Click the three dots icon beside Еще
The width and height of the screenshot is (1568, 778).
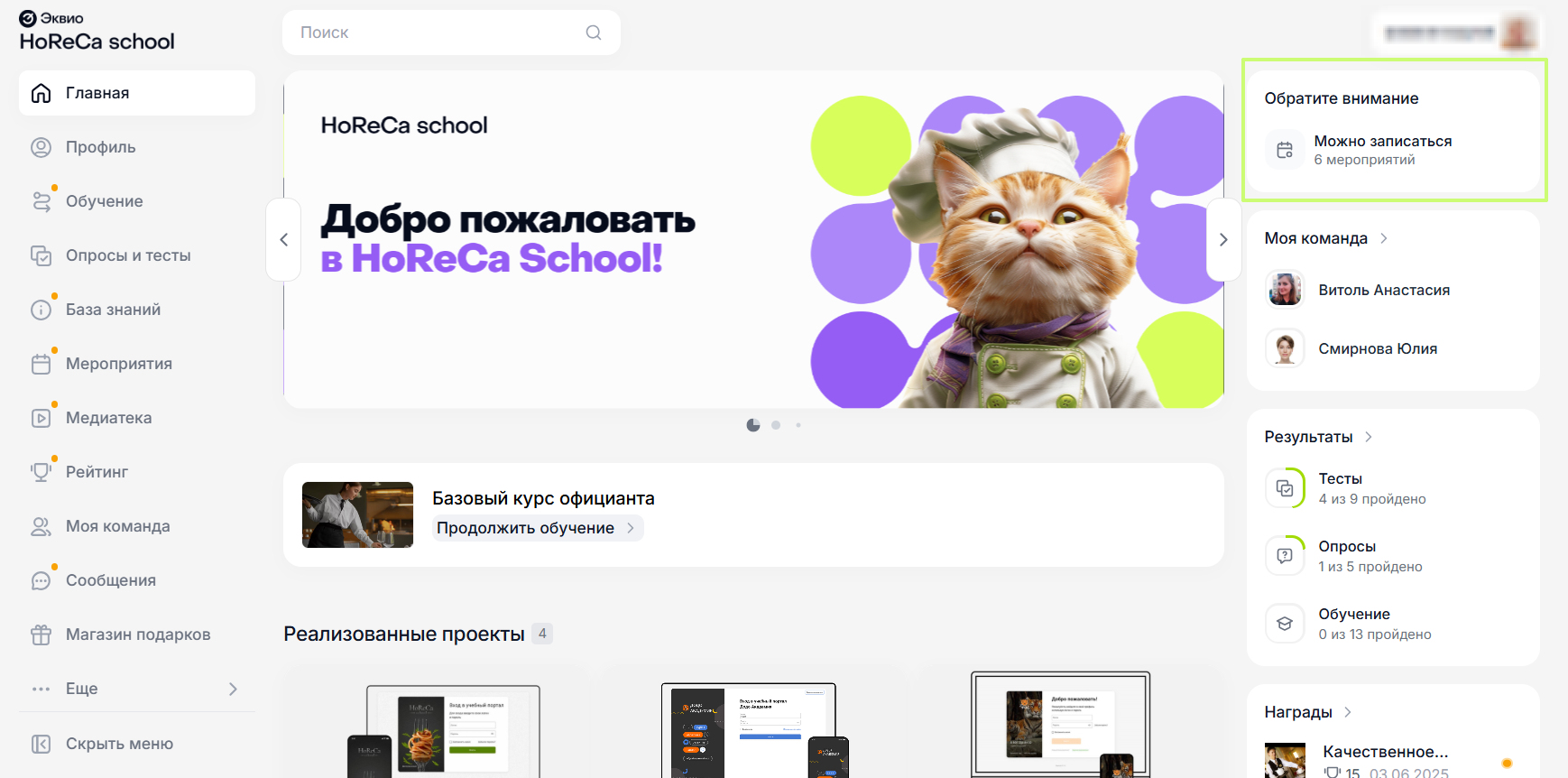pos(41,689)
